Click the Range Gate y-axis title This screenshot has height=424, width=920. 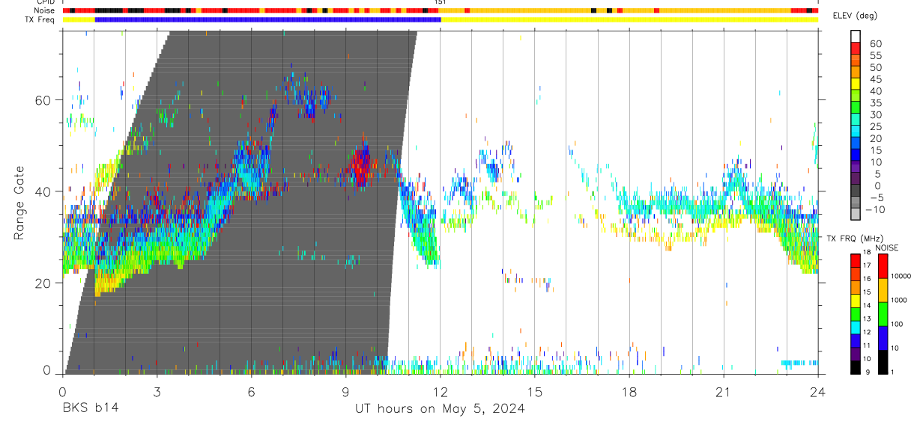click(20, 203)
